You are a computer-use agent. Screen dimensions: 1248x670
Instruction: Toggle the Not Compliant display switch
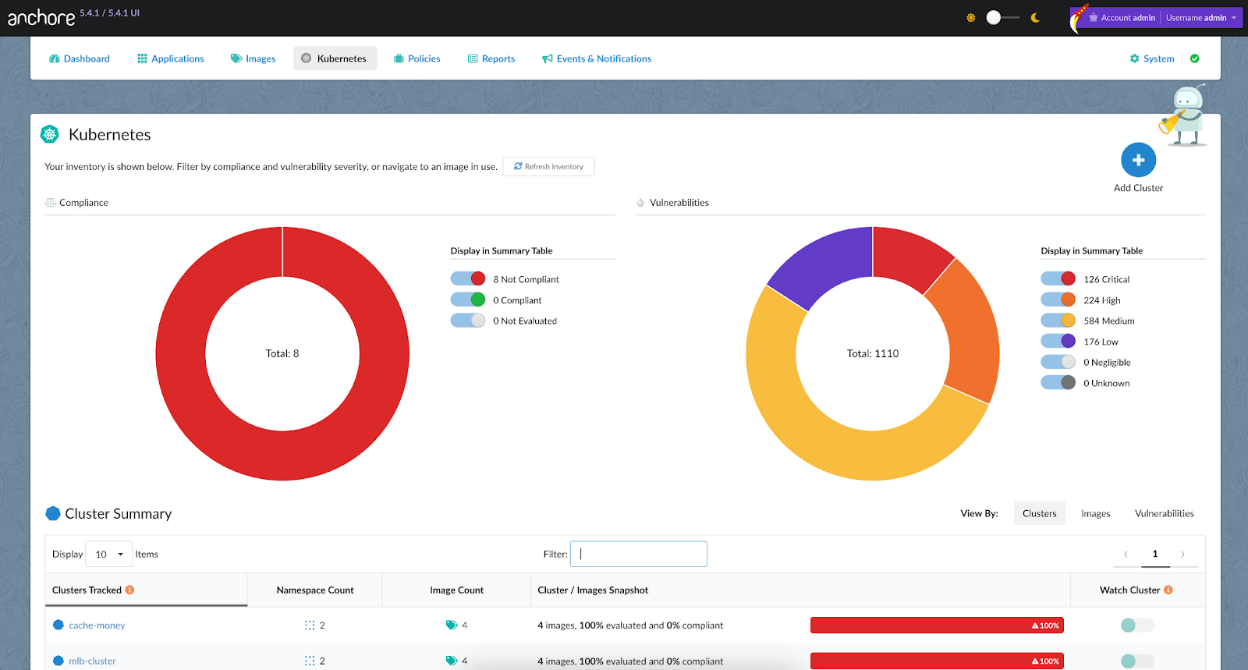[468, 278]
